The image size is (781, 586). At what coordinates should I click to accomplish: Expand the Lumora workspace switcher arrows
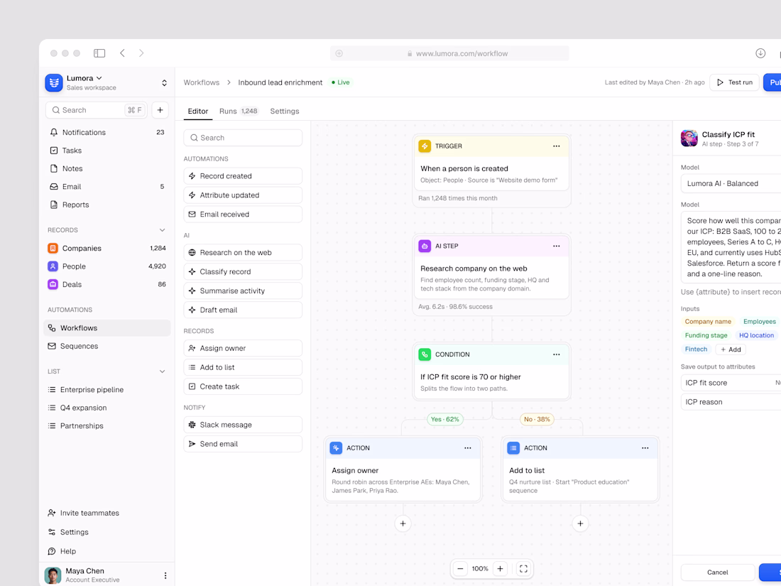pyautogui.click(x=165, y=83)
